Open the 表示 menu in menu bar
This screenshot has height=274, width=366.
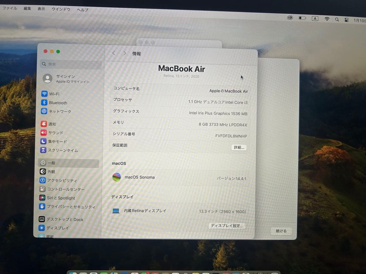click(x=41, y=9)
